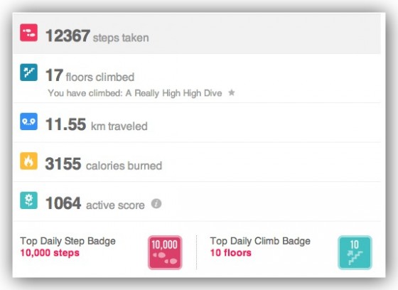Open the pink 10,000 steps badge
The image size is (398, 290).
(x=165, y=252)
